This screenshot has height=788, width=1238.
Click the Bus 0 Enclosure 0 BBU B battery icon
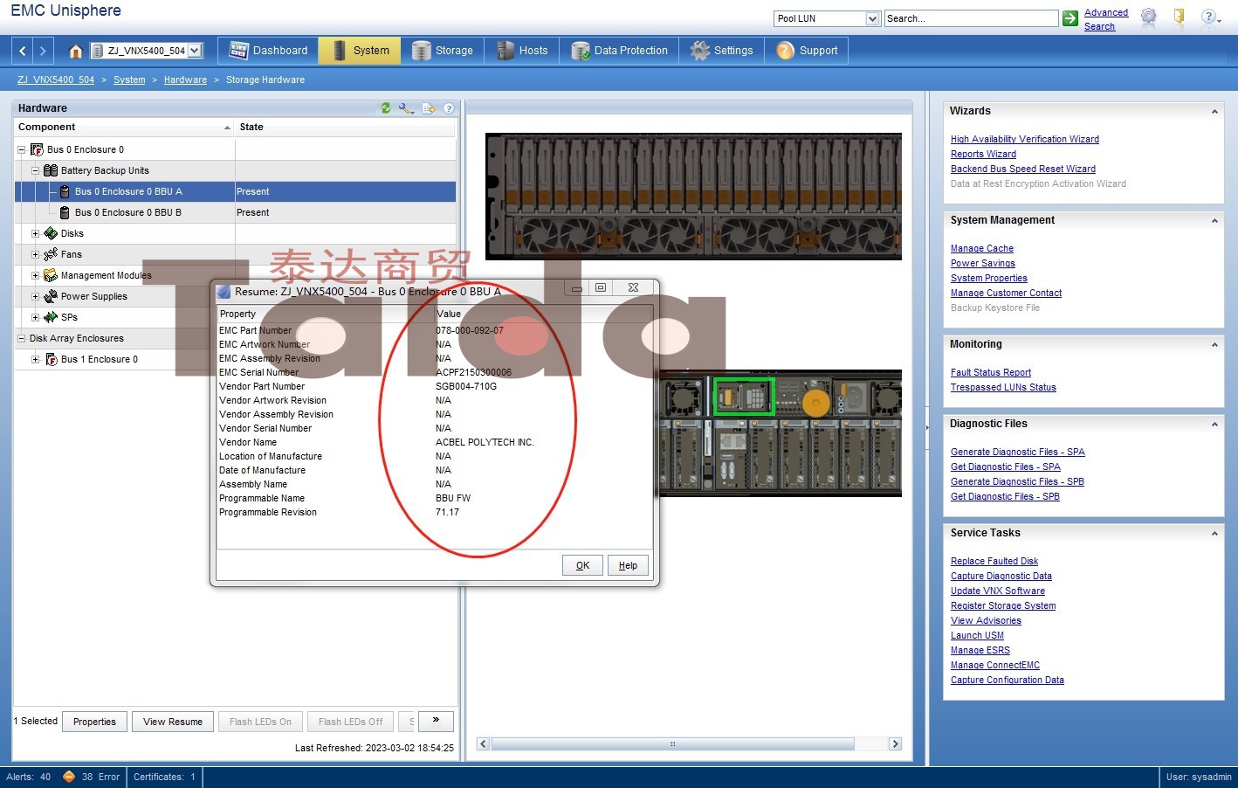point(65,212)
